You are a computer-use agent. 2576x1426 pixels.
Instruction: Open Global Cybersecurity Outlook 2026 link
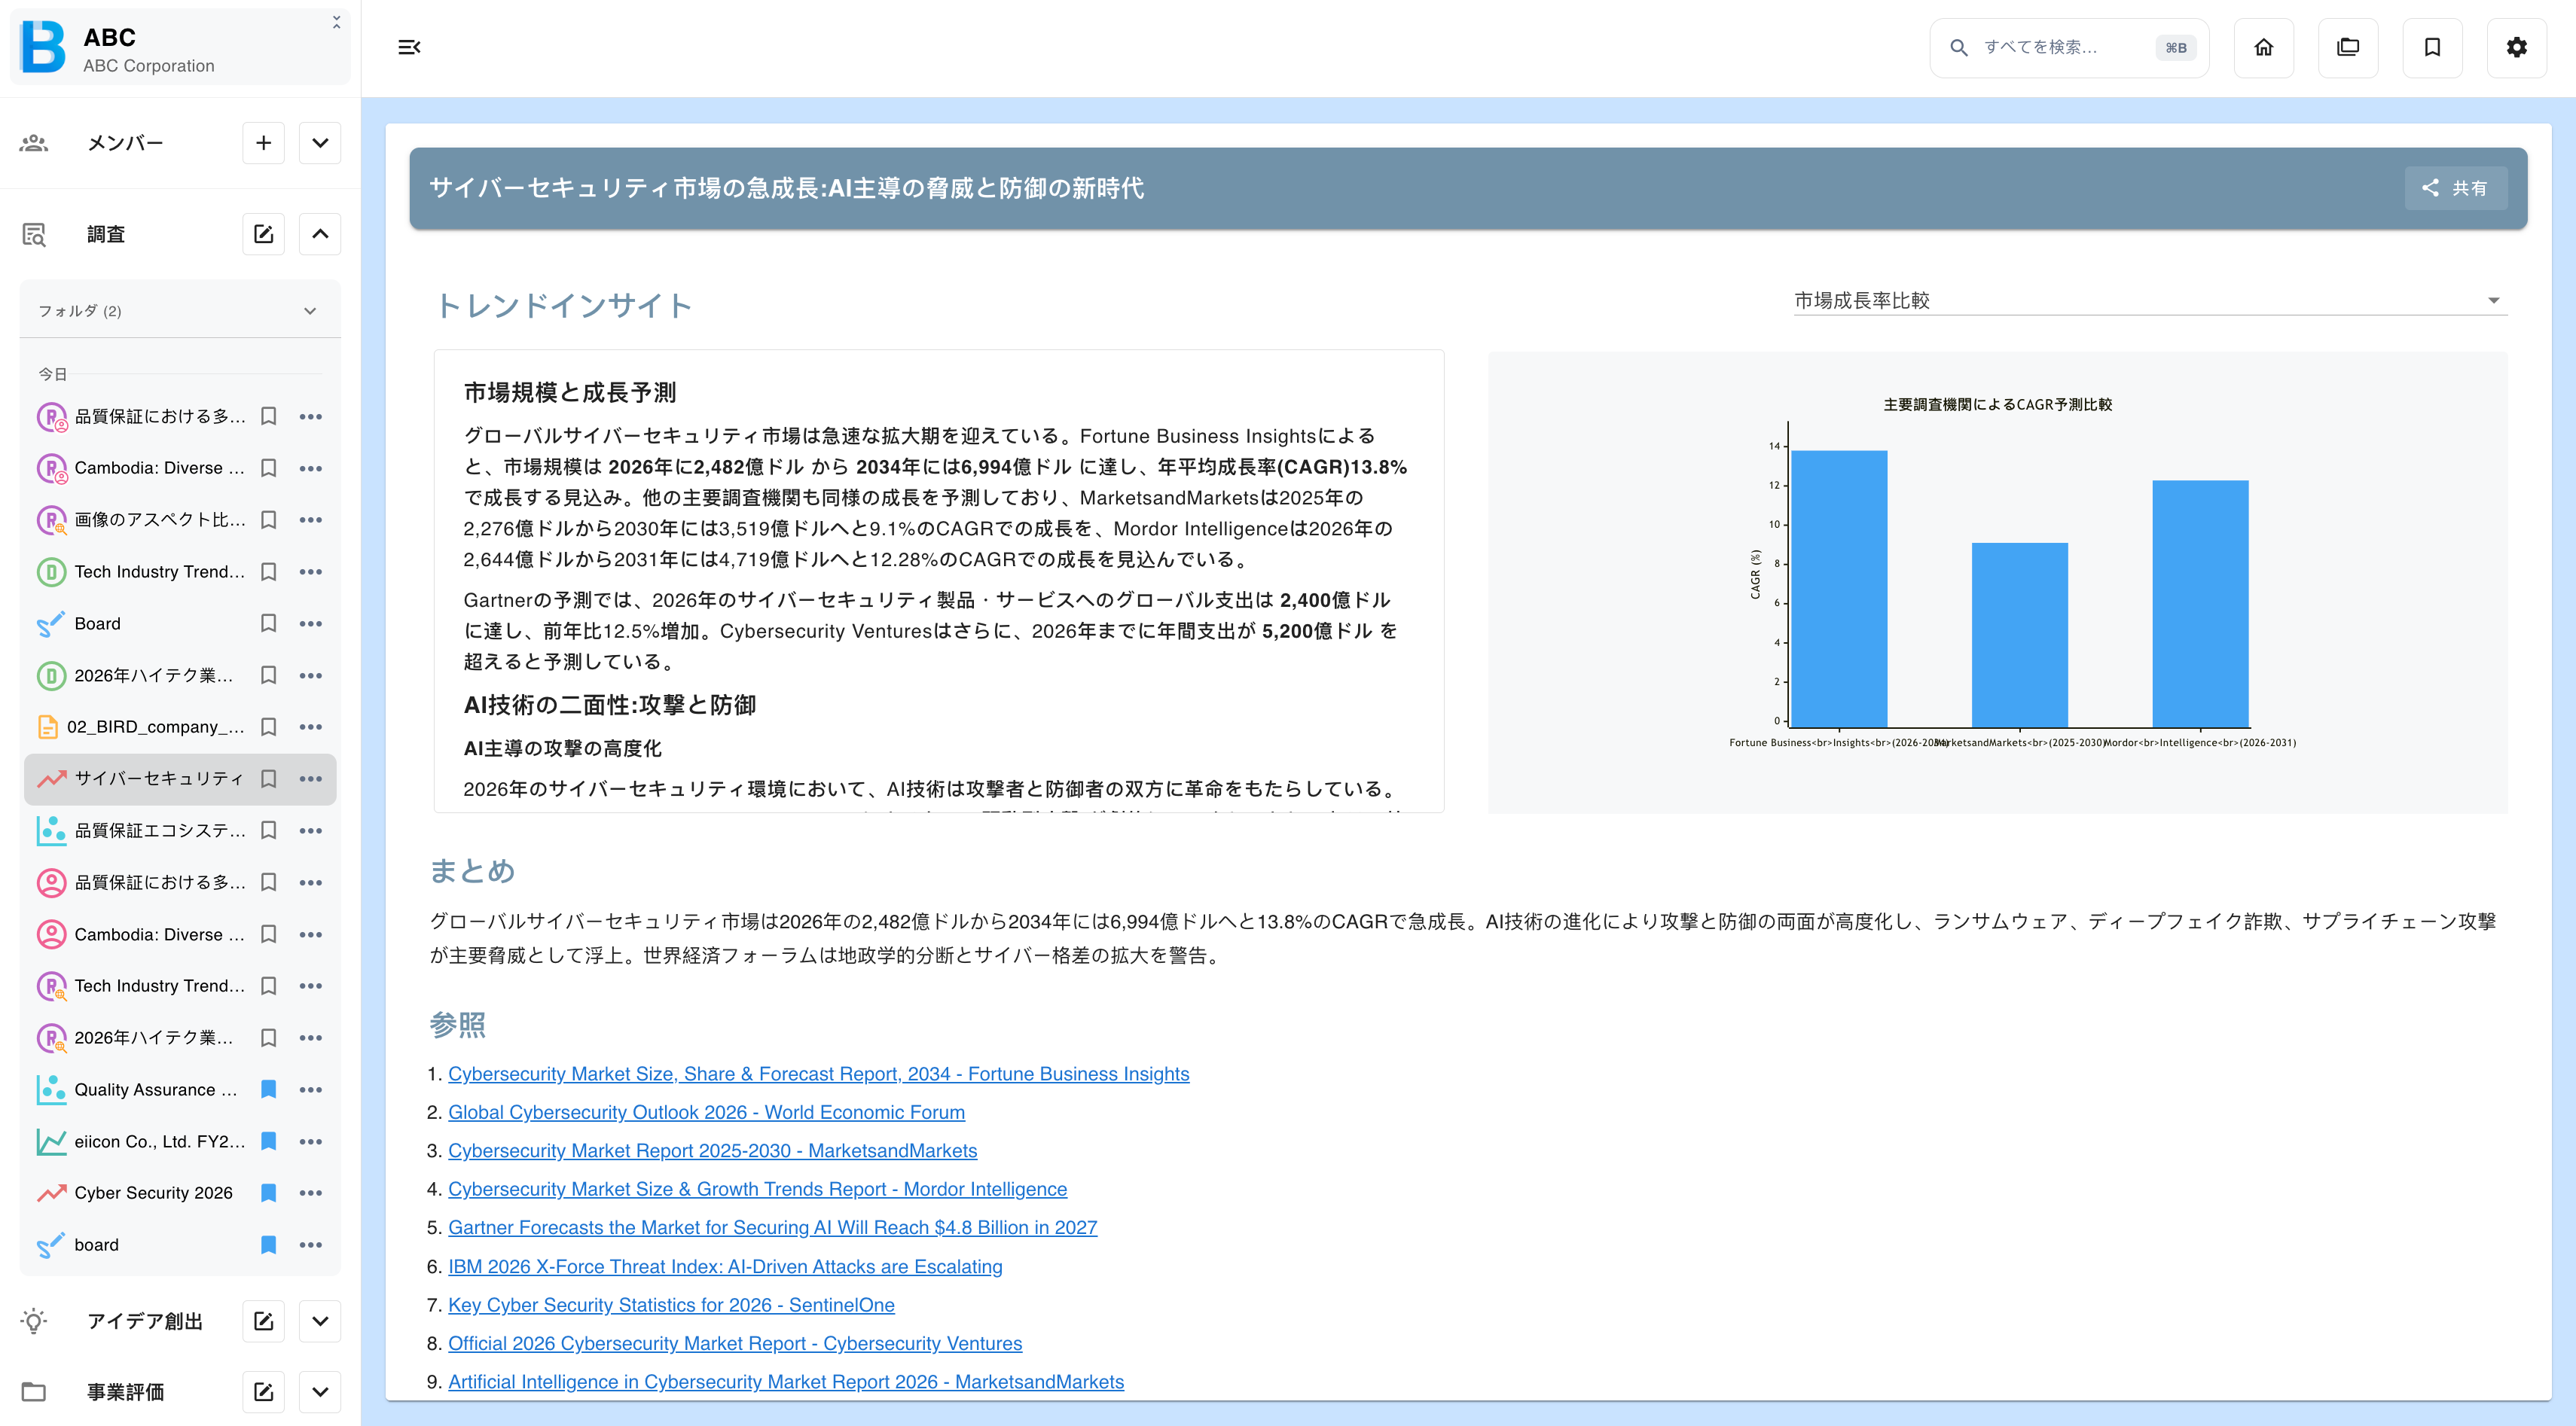[706, 1112]
